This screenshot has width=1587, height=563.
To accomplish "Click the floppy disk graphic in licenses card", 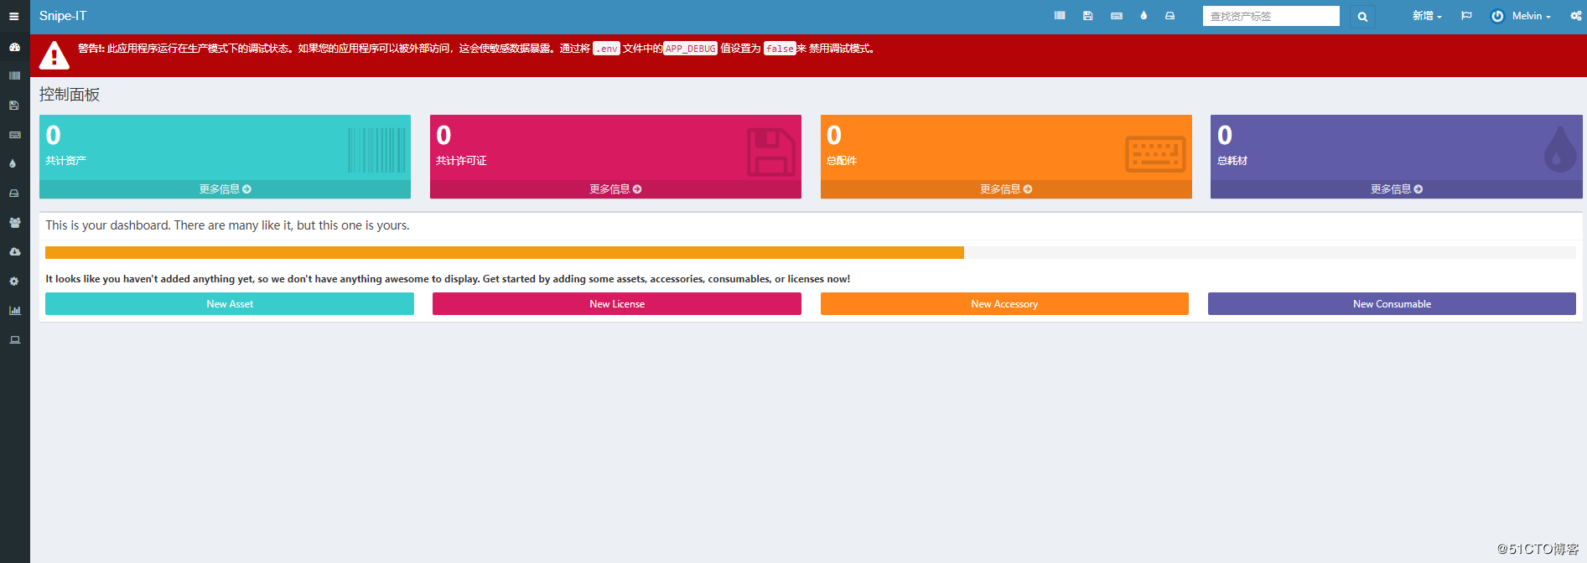I will point(770,152).
